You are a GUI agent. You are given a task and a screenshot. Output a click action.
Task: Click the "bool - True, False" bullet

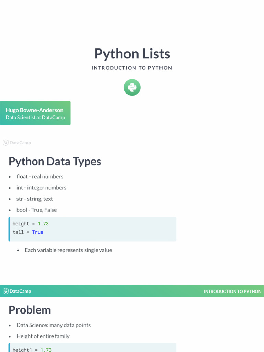[x=36, y=210]
